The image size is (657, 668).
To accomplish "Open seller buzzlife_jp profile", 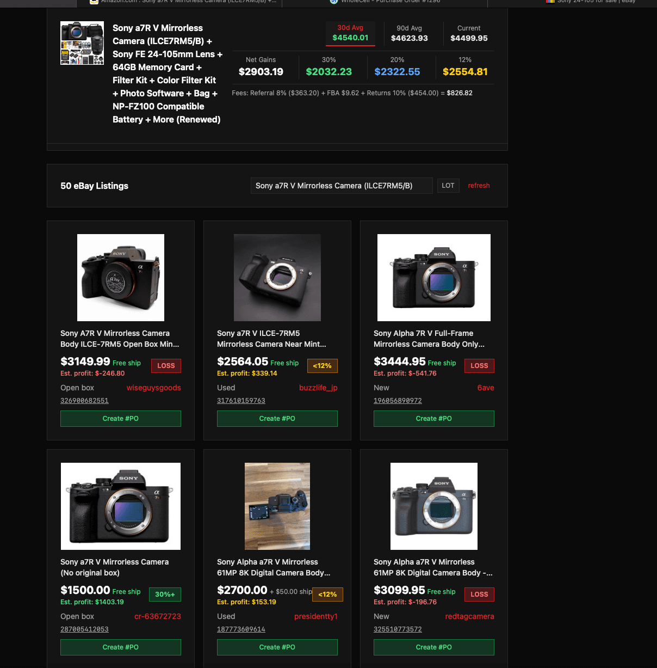I will [x=318, y=388].
